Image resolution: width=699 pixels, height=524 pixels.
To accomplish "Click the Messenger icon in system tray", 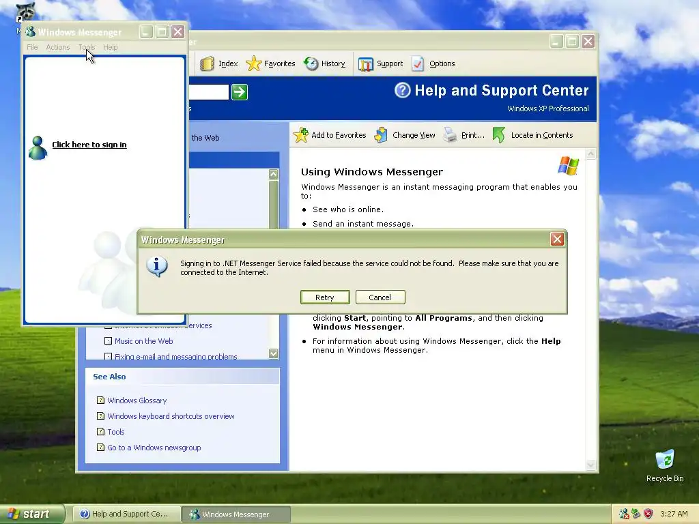I will click(624, 514).
